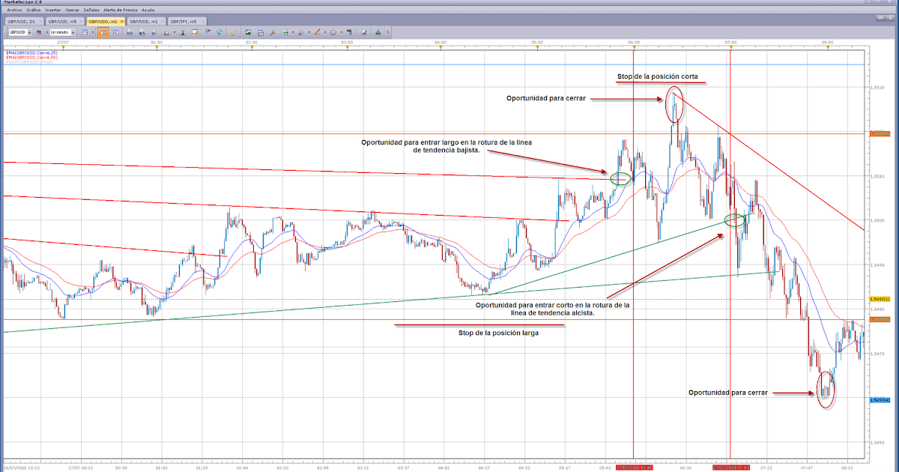Screen dimensions: 899x472
Task: Expand the trend line tool dropdown arrow
Action: tap(325, 32)
